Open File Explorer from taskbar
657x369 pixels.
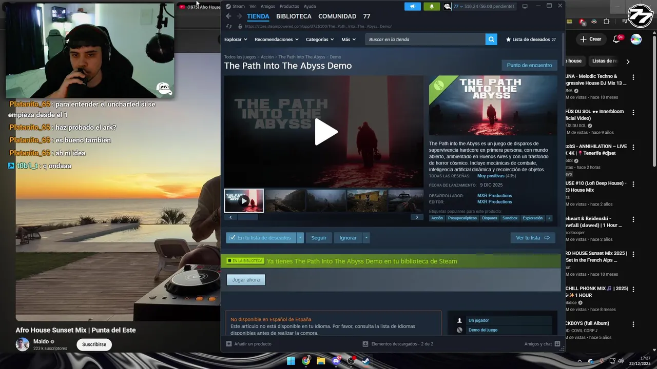pyautogui.click(x=321, y=361)
